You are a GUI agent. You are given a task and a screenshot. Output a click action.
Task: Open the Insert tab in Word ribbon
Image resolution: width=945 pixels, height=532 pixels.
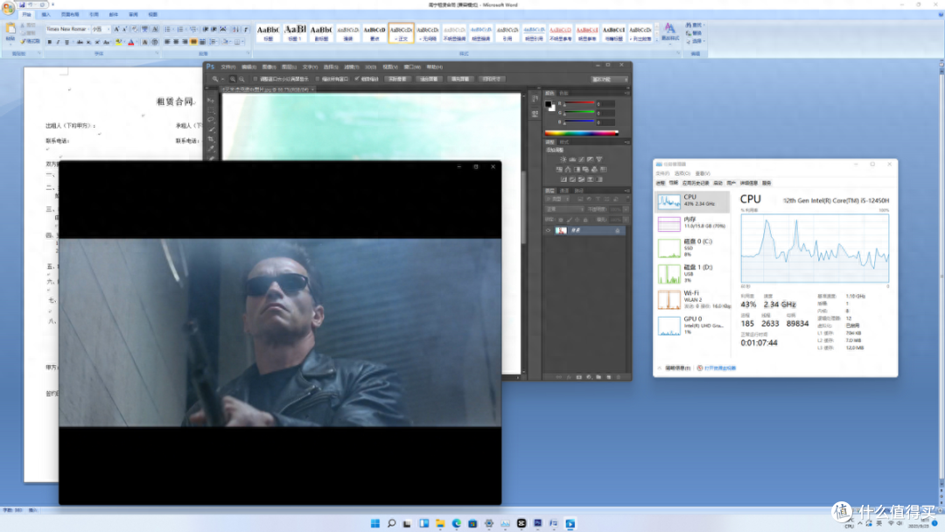point(45,15)
